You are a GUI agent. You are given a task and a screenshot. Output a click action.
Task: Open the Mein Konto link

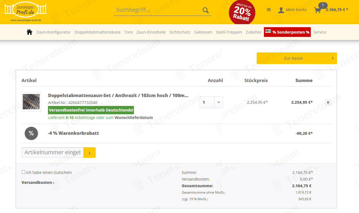coord(296,10)
